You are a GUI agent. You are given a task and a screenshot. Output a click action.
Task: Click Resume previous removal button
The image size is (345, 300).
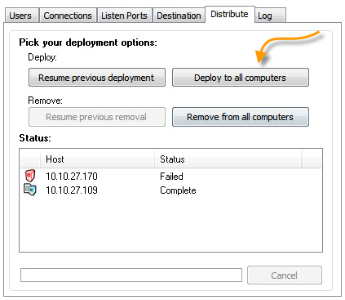[x=97, y=117]
